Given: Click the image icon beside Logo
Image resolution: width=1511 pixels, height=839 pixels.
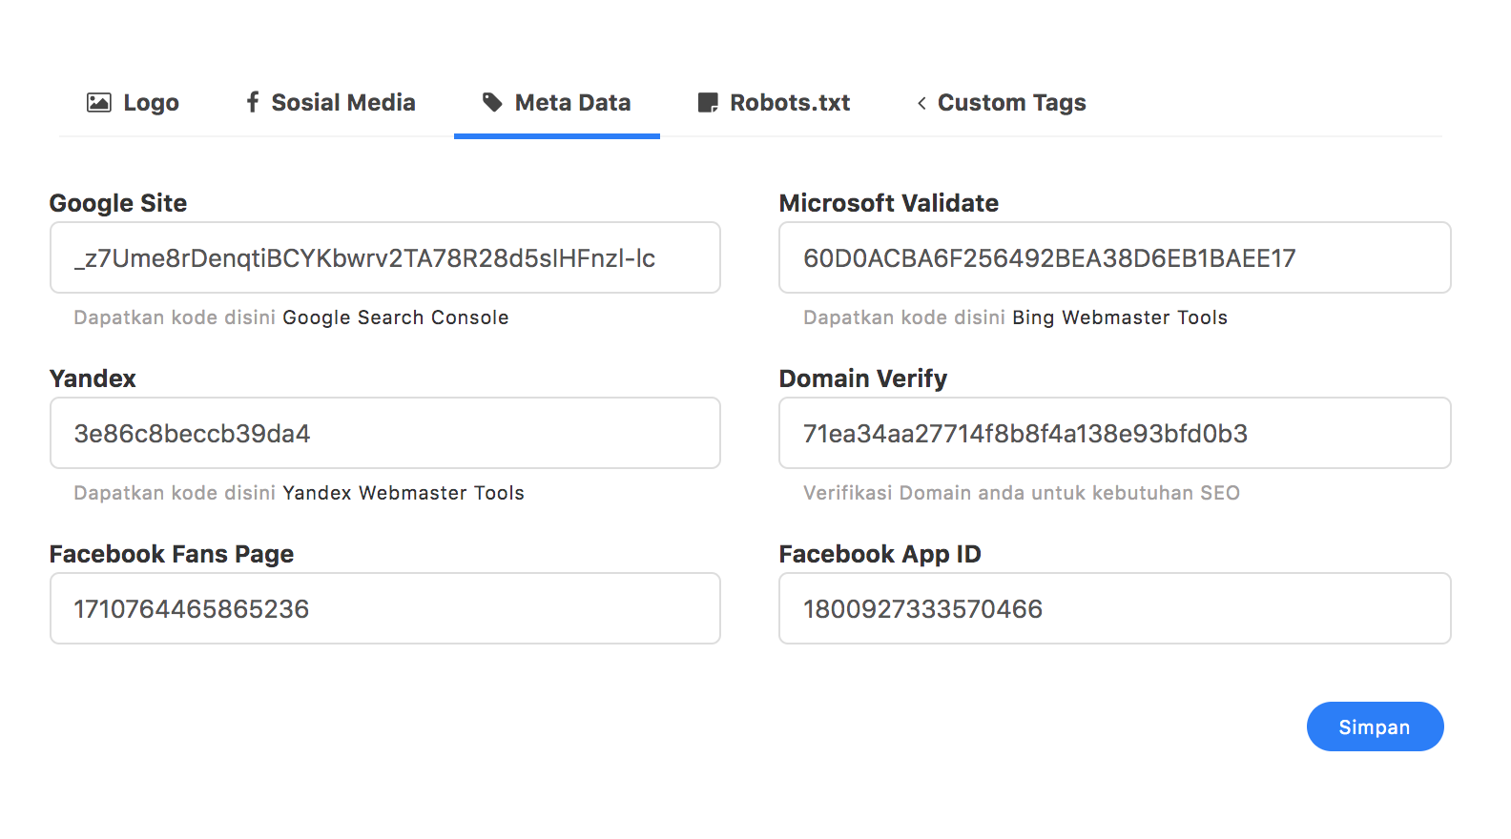Looking at the screenshot, I should pos(99,103).
